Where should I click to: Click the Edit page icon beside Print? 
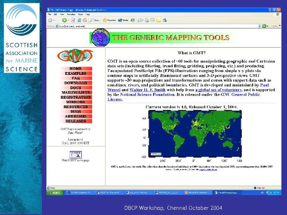pos(152,20)
